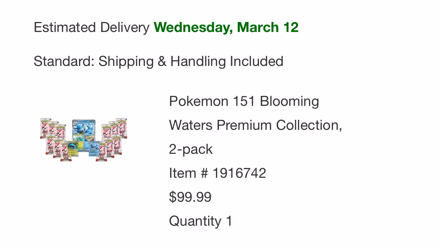439x247 pixels.
Task: Click the "Estimated Delivery" label
Action: tap(91, 27)
